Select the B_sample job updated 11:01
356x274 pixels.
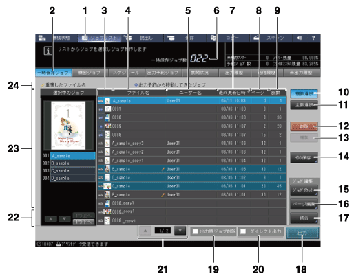(x=192, y=195)
